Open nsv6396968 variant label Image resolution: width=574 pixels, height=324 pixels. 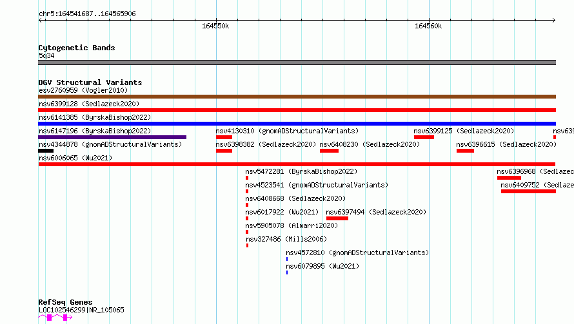click(535, 171)
